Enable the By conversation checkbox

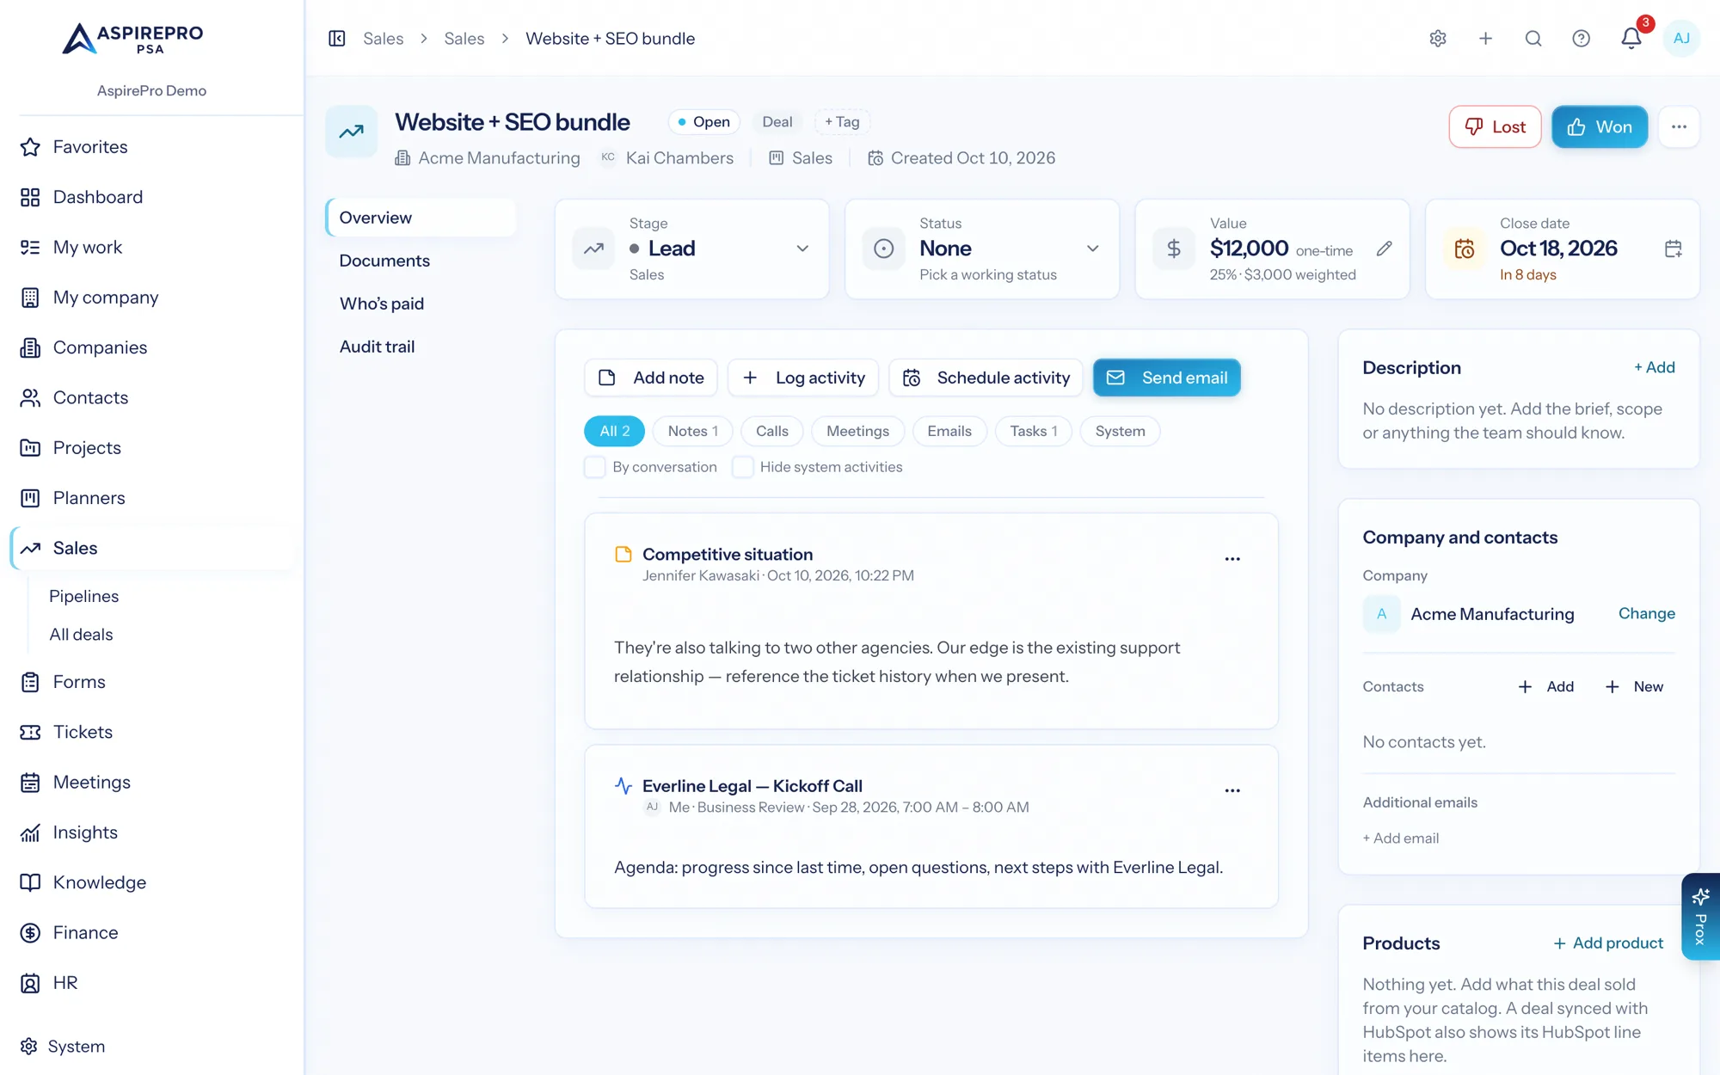click(594, 467)
